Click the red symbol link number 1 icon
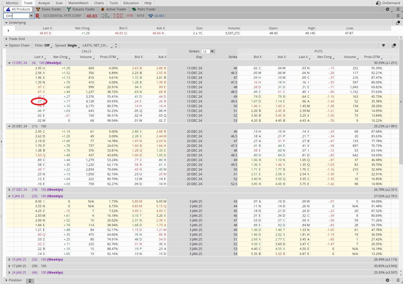The width and height of the screenshot is (403, 284). point(37,16)
